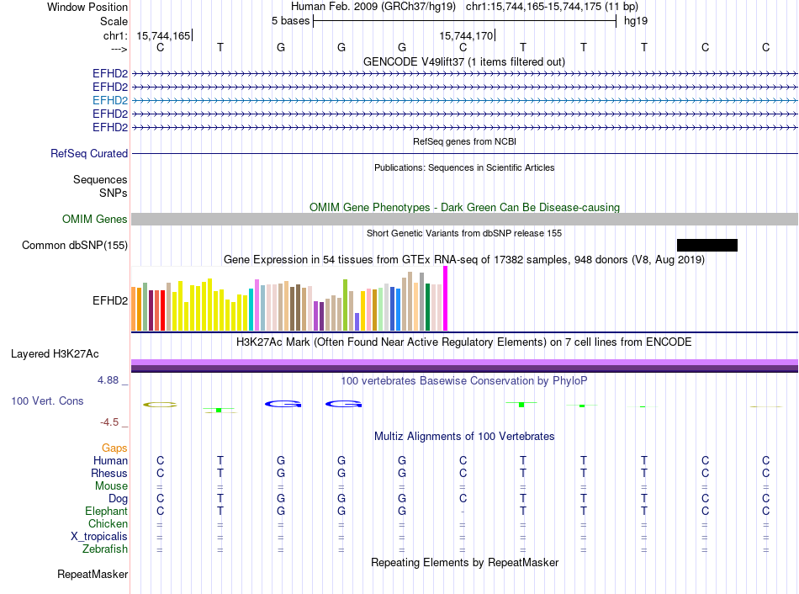Click the gray OMIM Genes bar
Image resolution: width=799 pixels, height=594 pixels.
tap(464, 220)
